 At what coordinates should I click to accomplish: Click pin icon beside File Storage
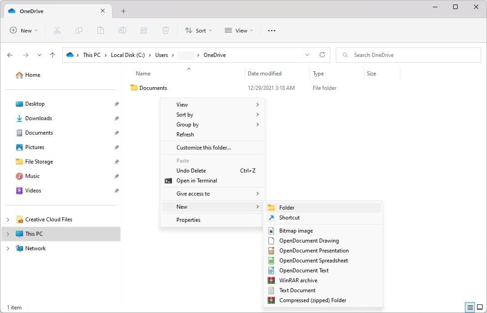click(116, 162)
